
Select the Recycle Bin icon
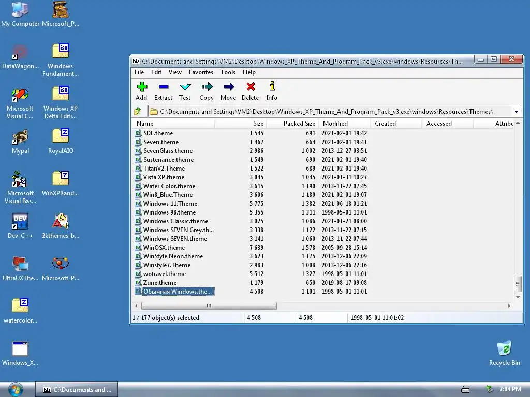point(504,353)
